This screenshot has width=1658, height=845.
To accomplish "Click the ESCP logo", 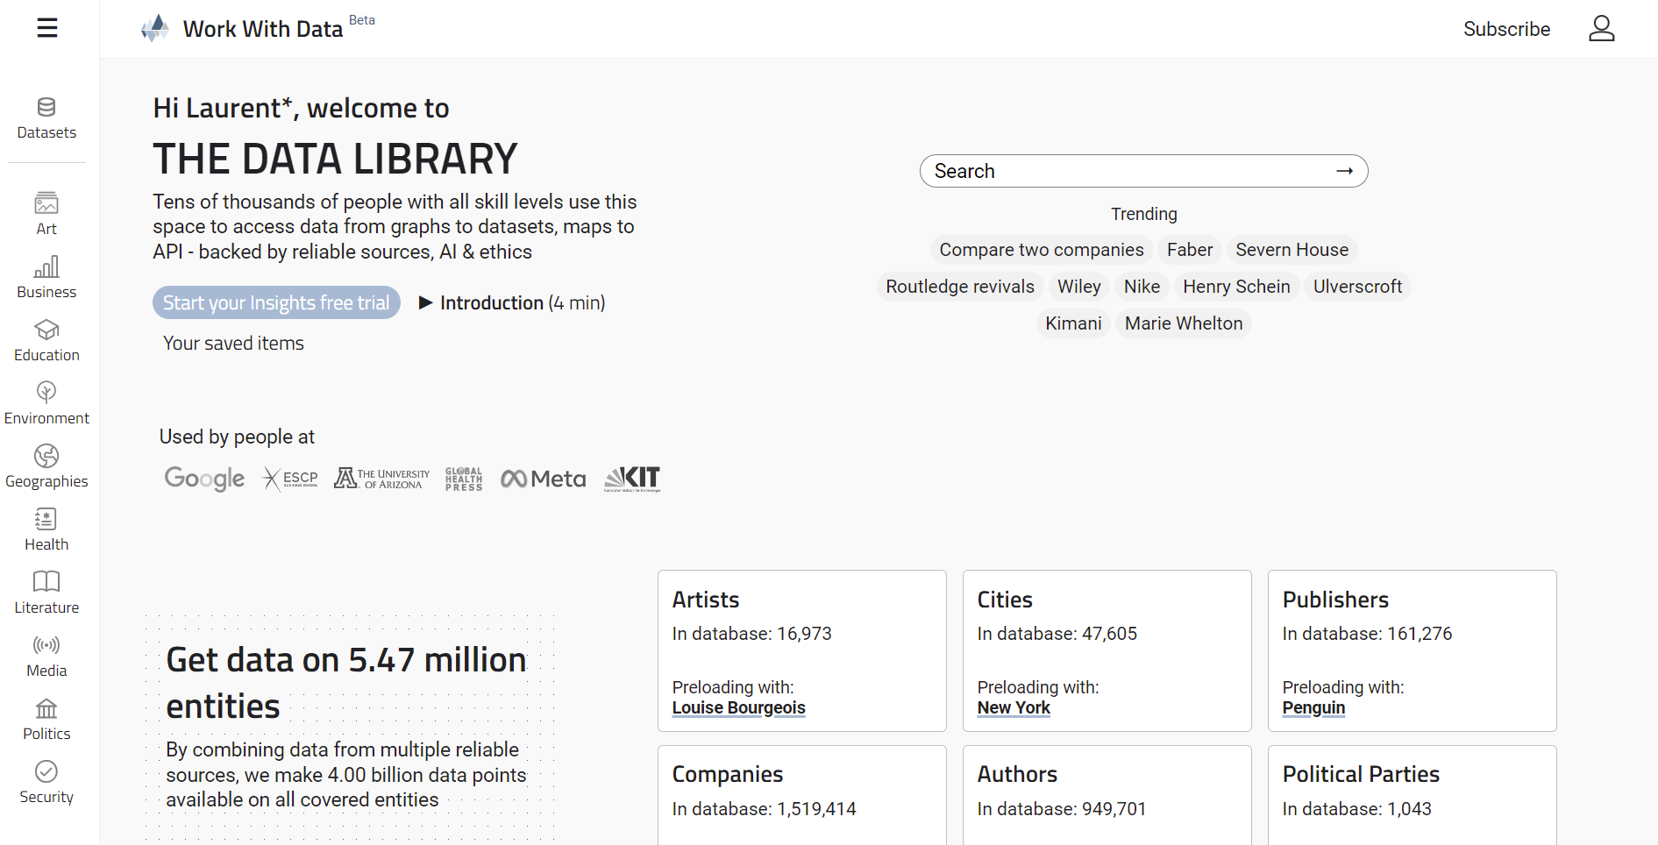I will point(290,479).
